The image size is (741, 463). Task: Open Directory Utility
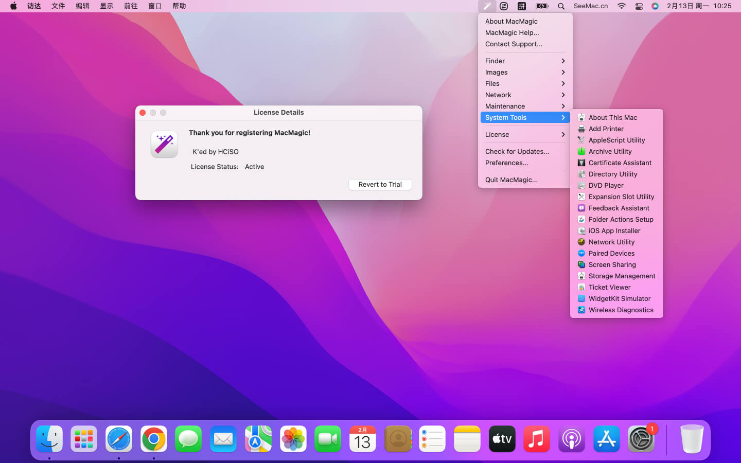(x=616, y=174)
